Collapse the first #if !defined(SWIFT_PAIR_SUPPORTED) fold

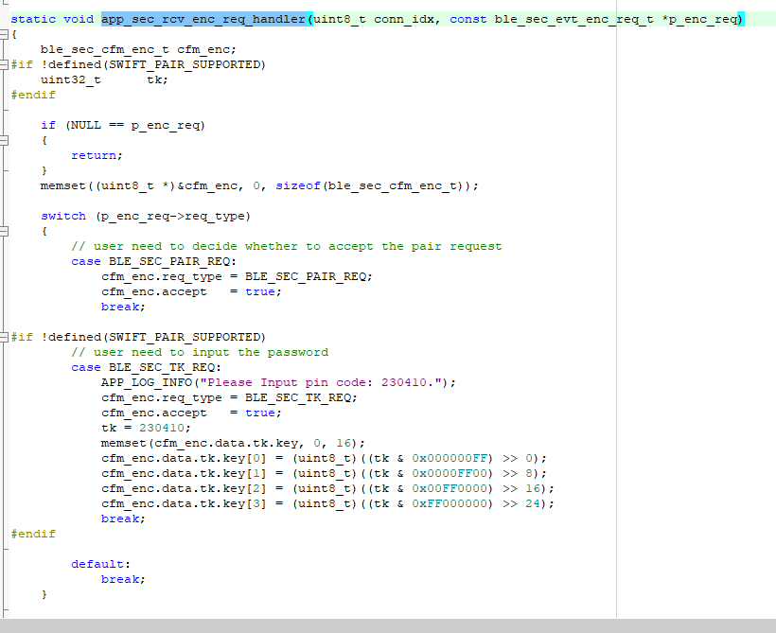[4, 64]
